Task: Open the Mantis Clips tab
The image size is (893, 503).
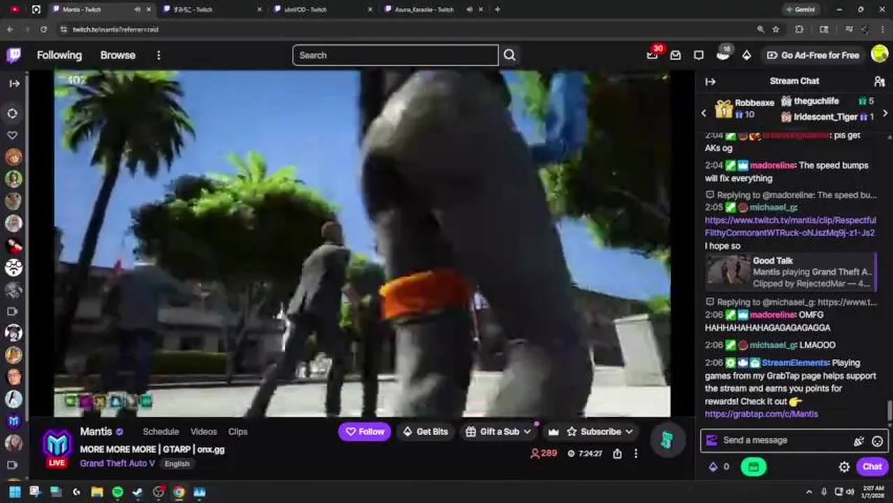Action: pyautogui.click(x=238, y=432)
